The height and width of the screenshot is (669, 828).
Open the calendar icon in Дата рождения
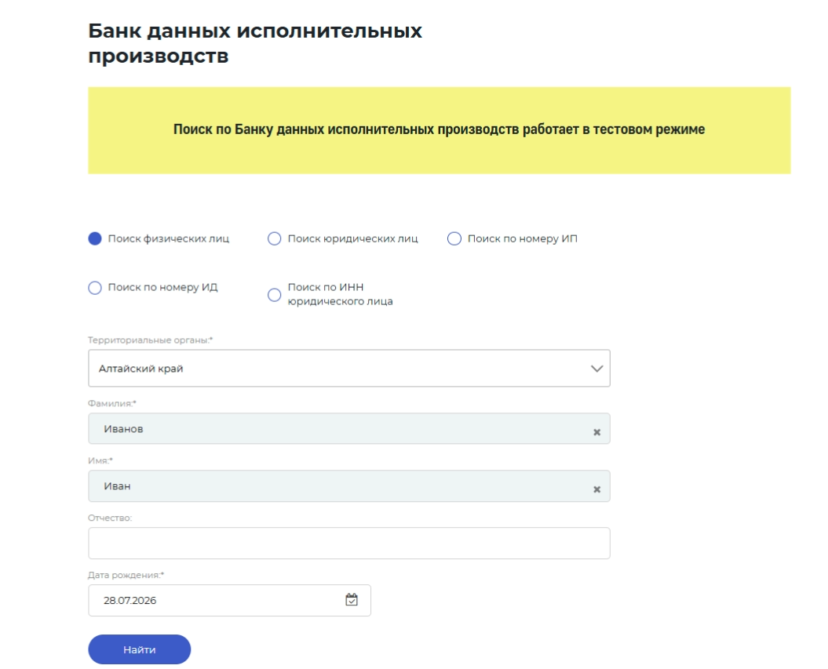352,599
